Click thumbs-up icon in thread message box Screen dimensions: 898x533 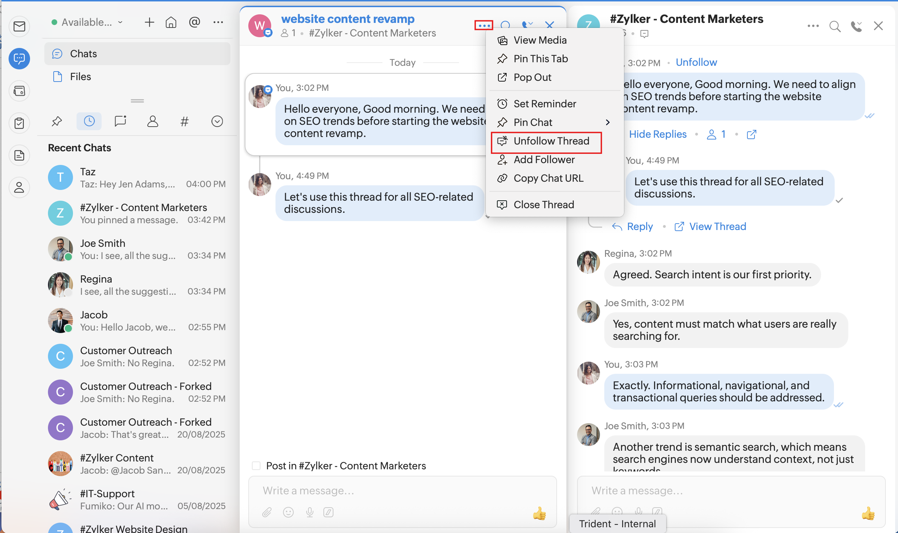(539, 513)
